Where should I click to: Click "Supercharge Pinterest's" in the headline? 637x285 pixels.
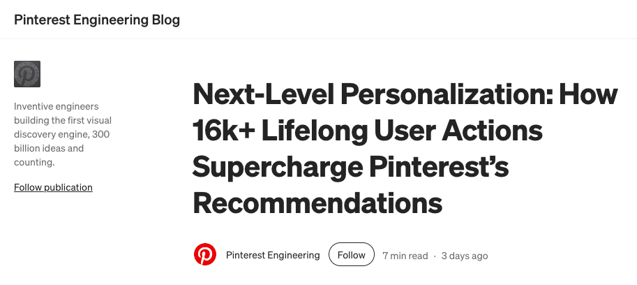click(350, 167)
